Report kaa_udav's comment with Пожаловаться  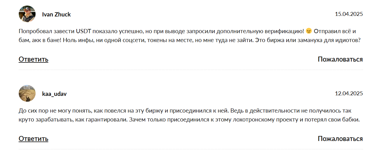click(x=340, y=139)
